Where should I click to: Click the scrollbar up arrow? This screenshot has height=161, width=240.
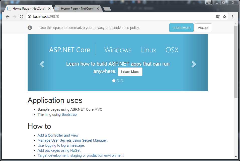[x=236, y=24]
